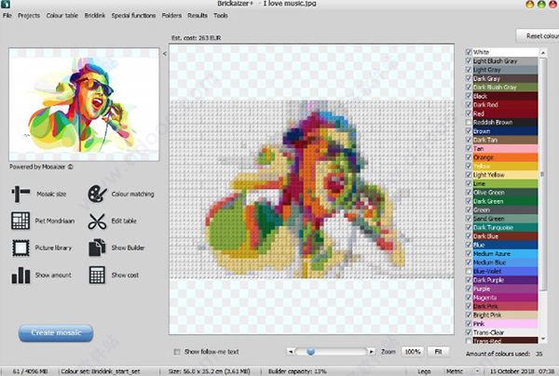This screenshot has height=376, width=559.
Task: Uncheck the Magenta colour checkbox
Action: [x=469, y=297]
